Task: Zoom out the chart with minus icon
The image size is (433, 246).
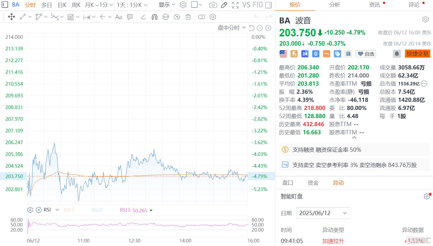Action: pyautogui.click(x=260, y=28)
